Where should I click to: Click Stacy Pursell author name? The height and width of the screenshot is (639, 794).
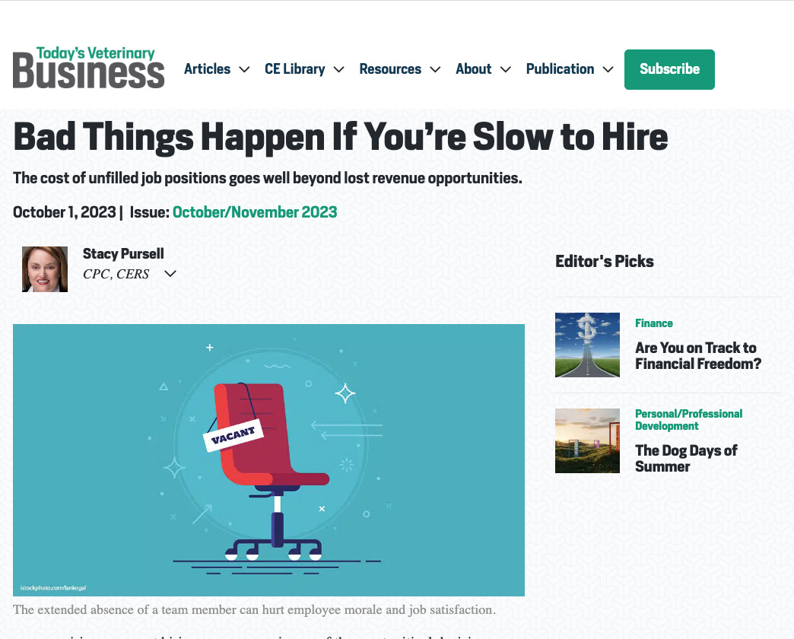123,253
